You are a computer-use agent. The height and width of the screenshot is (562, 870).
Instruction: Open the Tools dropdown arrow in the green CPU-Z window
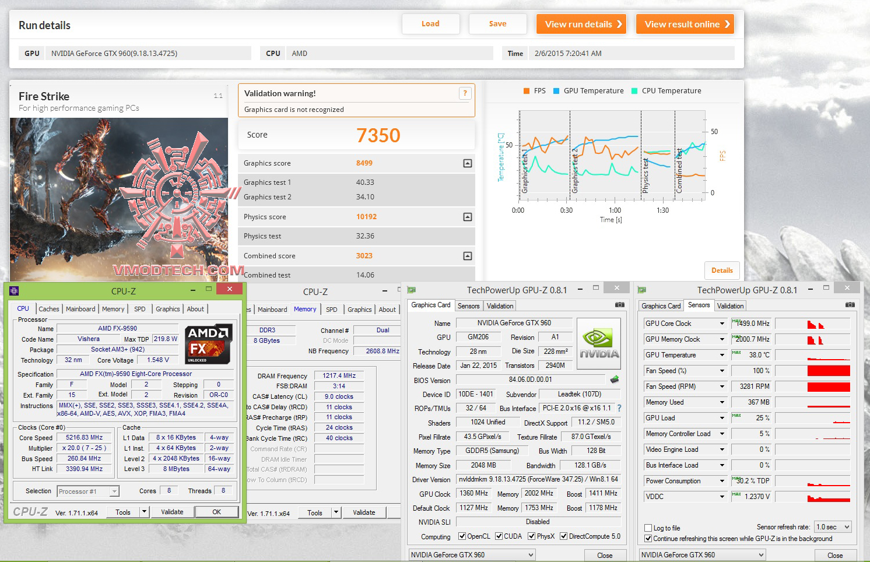(144, 512)
